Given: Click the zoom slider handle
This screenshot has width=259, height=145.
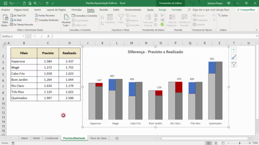Looking at the screenshot, I should (240, 143).
